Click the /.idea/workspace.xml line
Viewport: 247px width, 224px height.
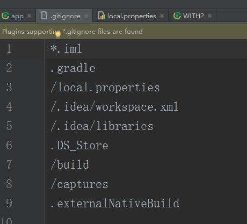tap(114, 107)
